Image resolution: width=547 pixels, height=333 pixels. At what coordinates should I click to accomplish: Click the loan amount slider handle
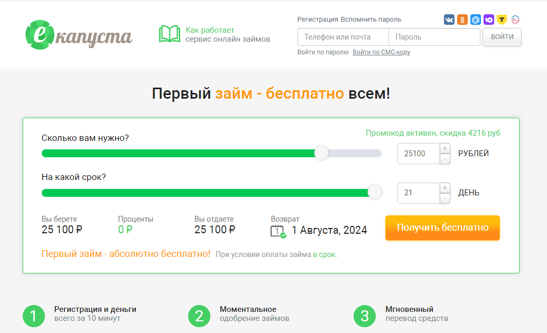point(321,153)
